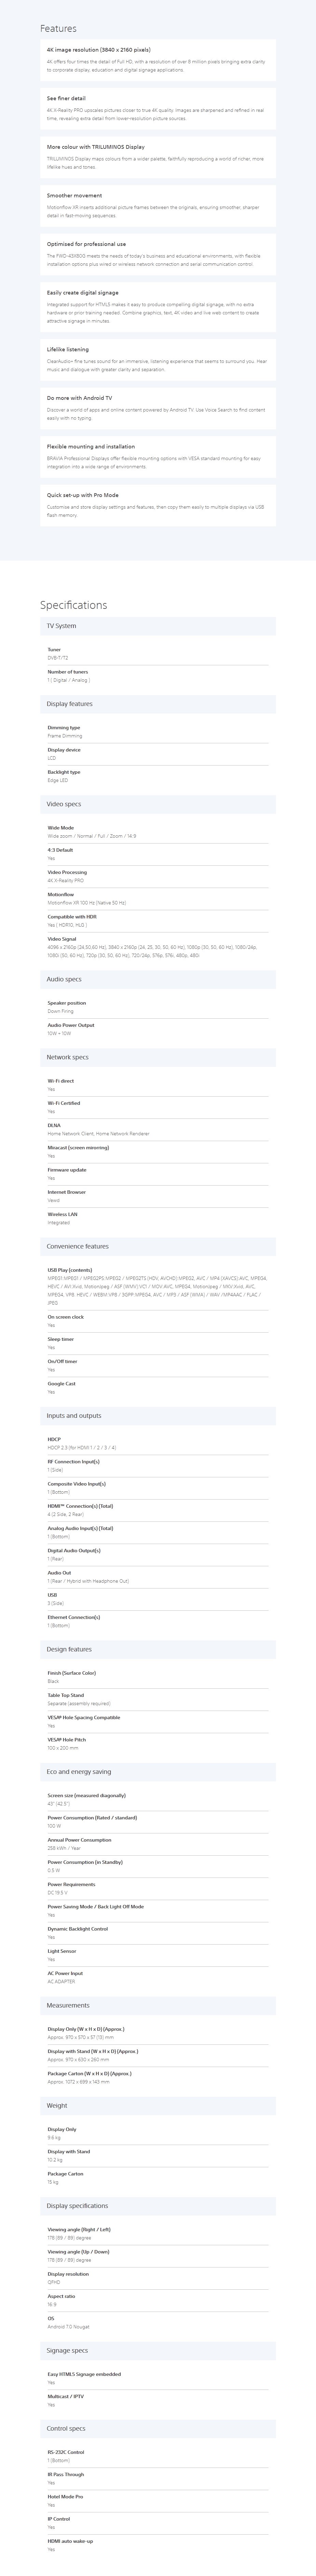
Task: Click the Specifications heading
Action: (73, 605)
